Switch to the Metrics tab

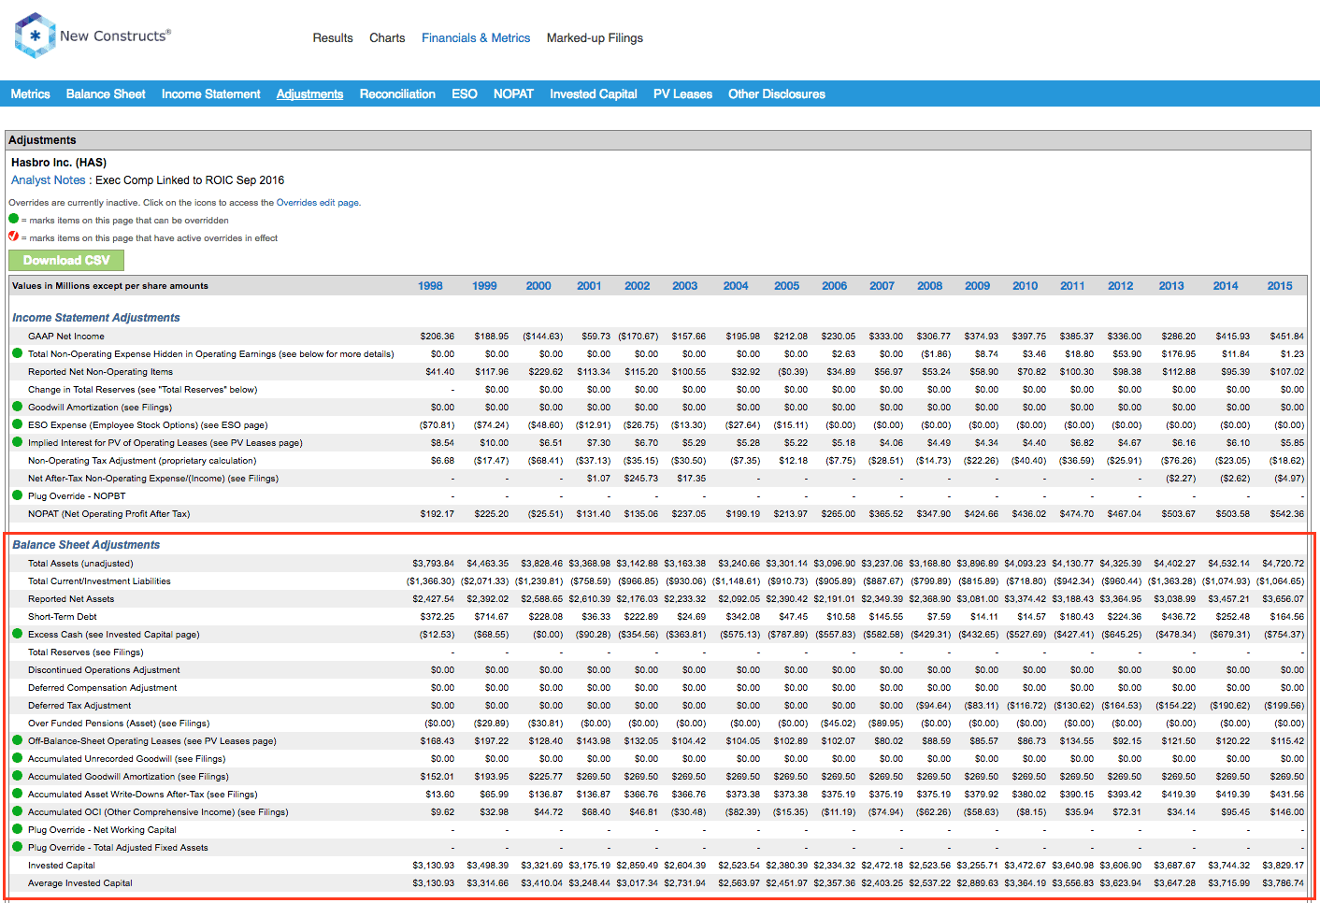(x=31, y=94)
